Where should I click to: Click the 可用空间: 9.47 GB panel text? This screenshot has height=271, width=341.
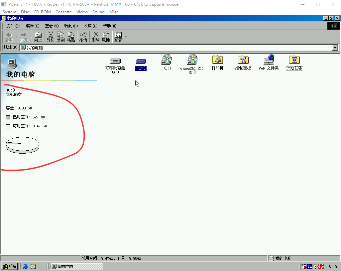click(x=30, y=126)
